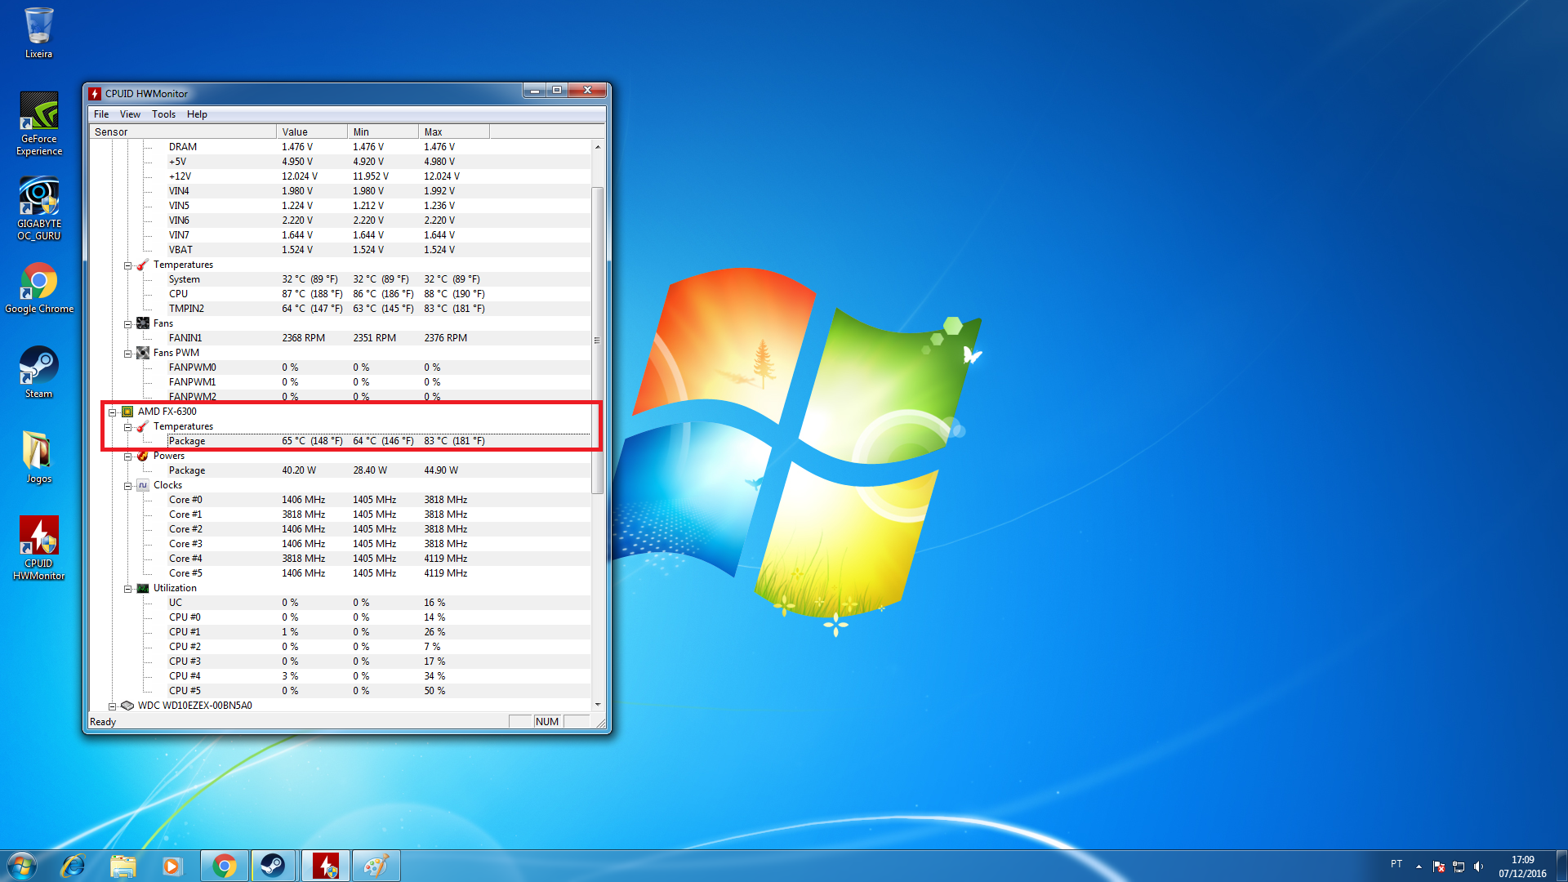Open the Lixeira recycle bin icon
The width and height of the screenshot is (1568, 882).
click(38, 33)
